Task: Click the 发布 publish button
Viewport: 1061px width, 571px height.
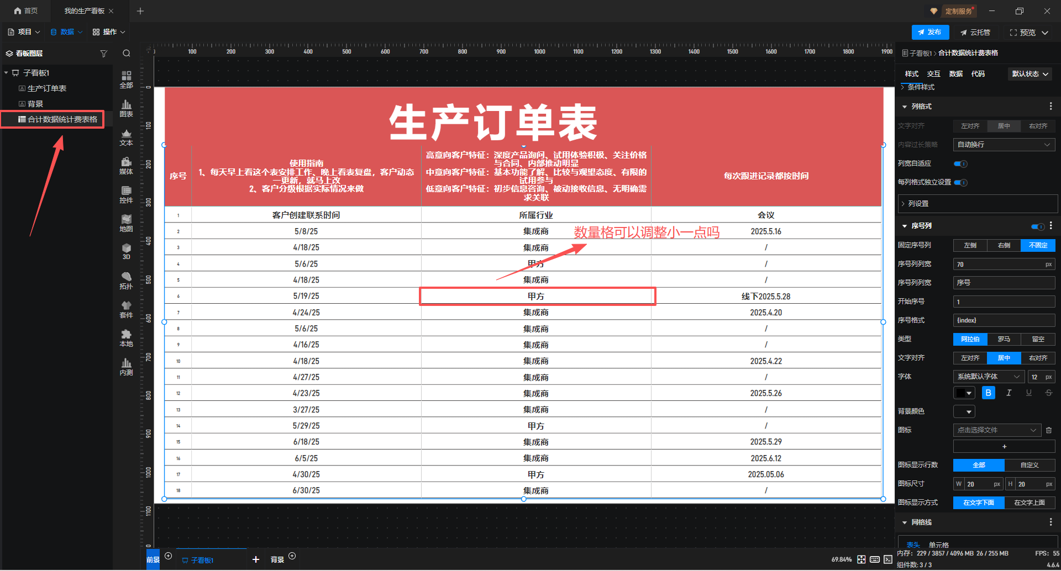Action: [x=929, y=32]
